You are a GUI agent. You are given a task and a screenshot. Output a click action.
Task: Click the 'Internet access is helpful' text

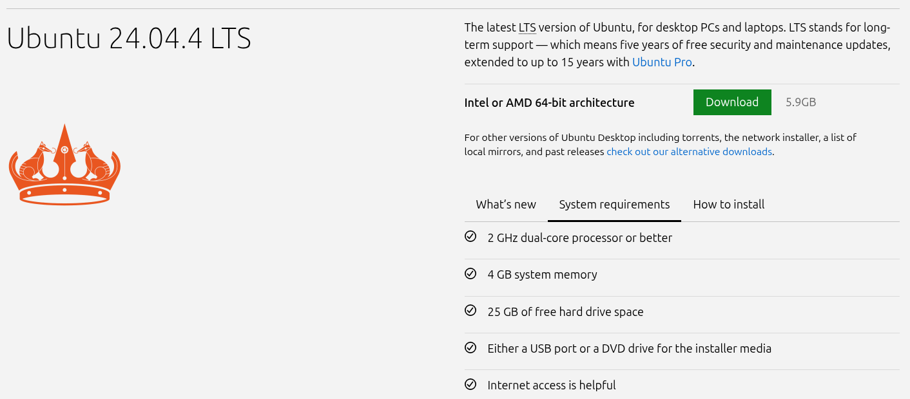pyautogui.click(x=551, y=385)
